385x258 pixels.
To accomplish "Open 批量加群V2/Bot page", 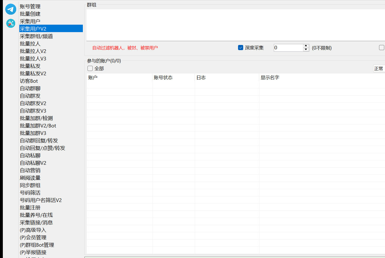I will tap(51, 126).
